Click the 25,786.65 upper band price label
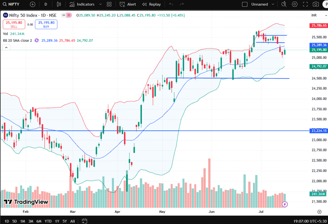This screenshot has height=224, width=328. (x=319, y=26)
